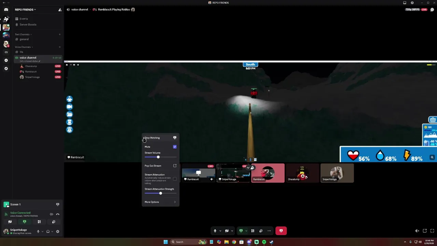Image resolution: width=437 pixels, height=246 pixels.
Task: Open output device options arrow in user panel
Action: (x=52, y=231)
